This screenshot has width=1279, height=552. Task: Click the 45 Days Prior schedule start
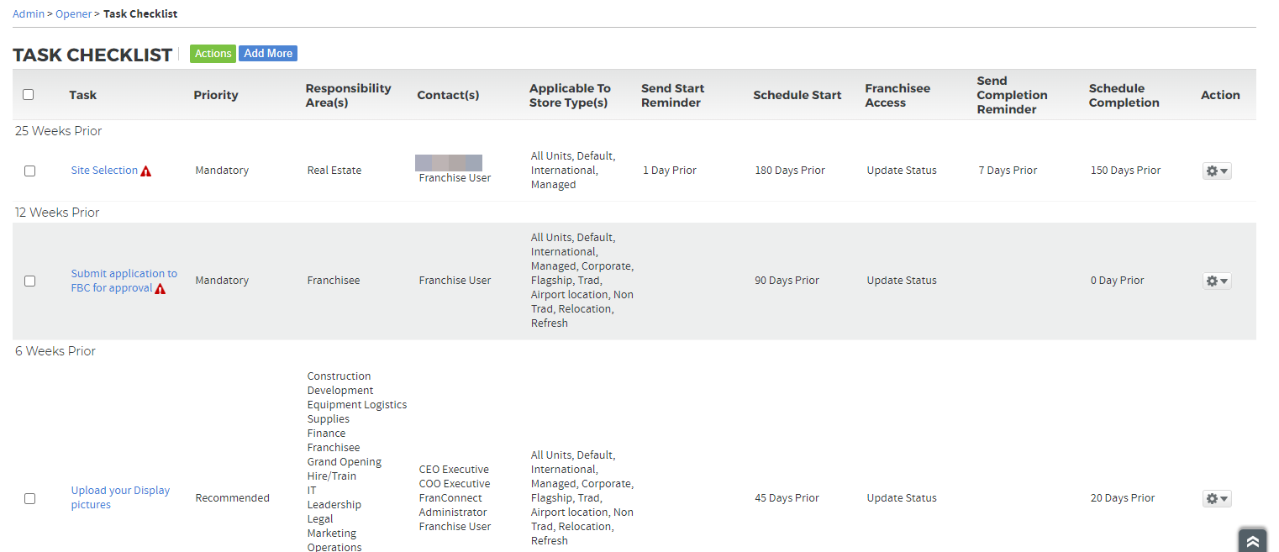(x=787, y=498)
